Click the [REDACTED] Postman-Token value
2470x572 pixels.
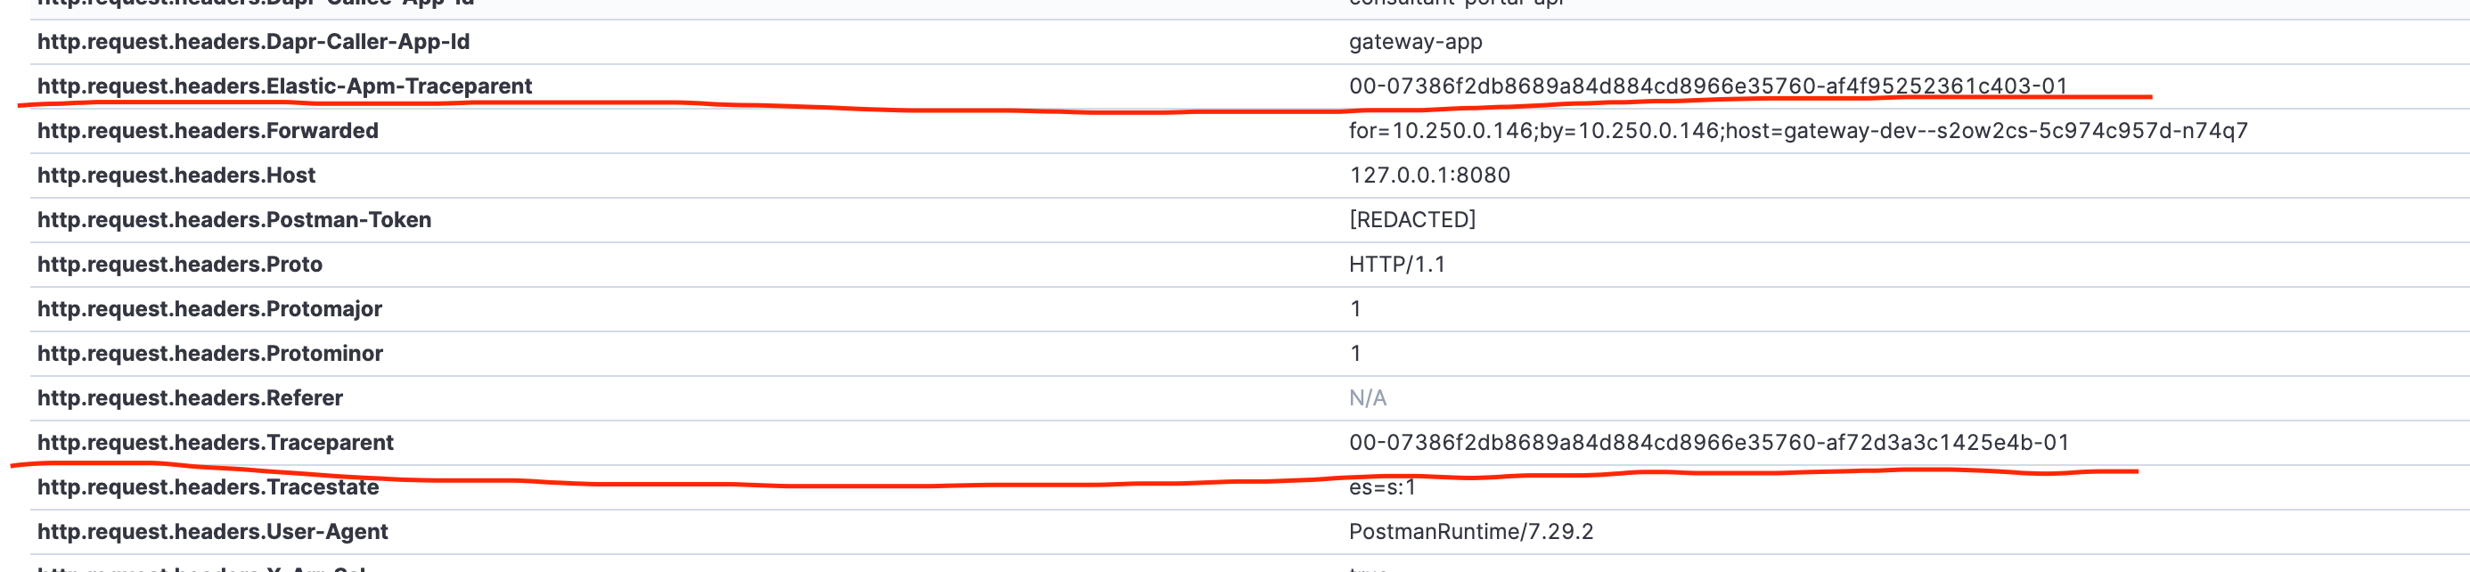coord(1411,220)
